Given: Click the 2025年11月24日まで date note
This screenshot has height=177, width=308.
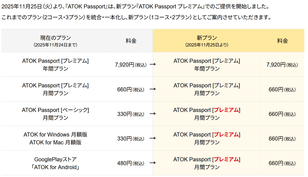Looking at the screenshot, I should click(x=55, y=45).
